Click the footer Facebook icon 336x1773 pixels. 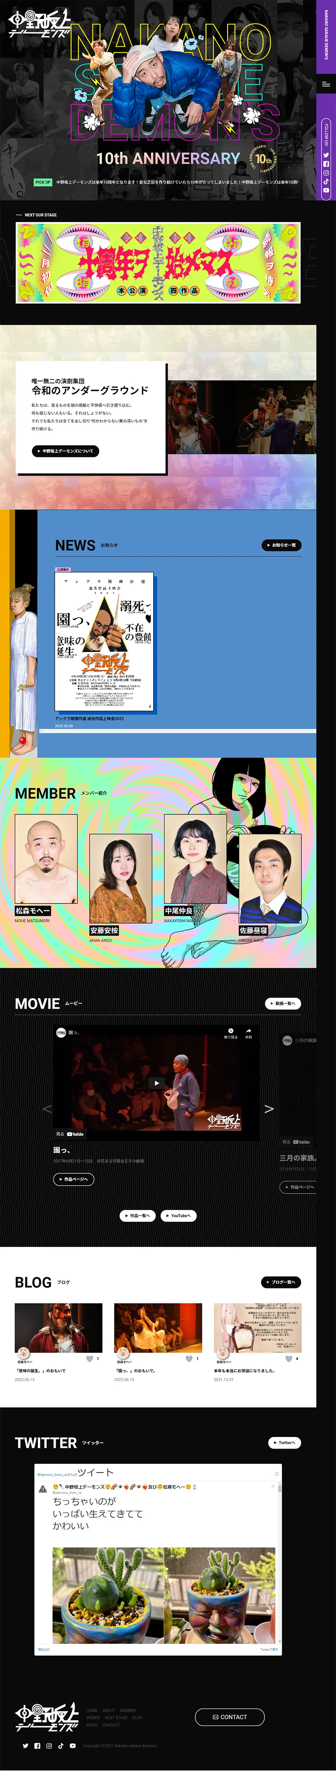point(37,1745)
